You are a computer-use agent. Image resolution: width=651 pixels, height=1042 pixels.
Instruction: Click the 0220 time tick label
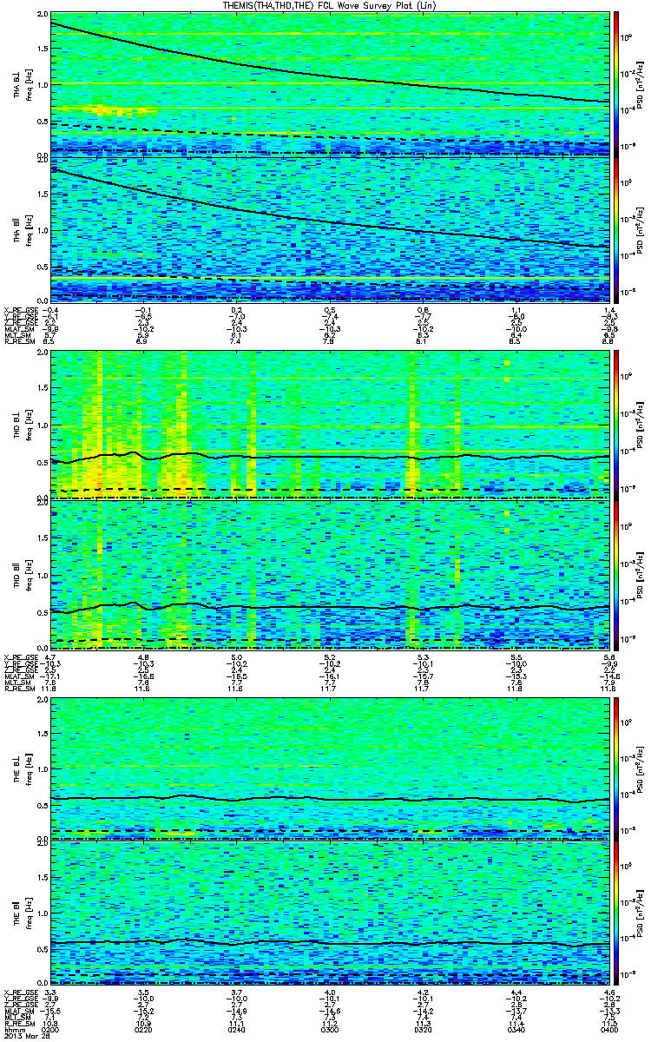(x=144, y=1030)
